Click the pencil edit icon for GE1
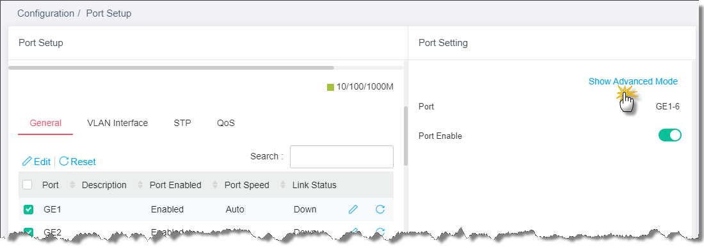 [353, 209]
